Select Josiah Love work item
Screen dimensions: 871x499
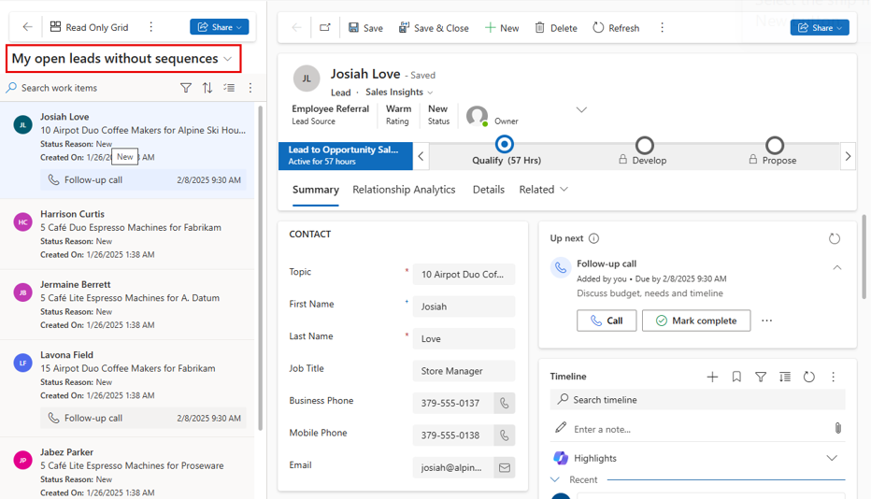tap(127, 150)
